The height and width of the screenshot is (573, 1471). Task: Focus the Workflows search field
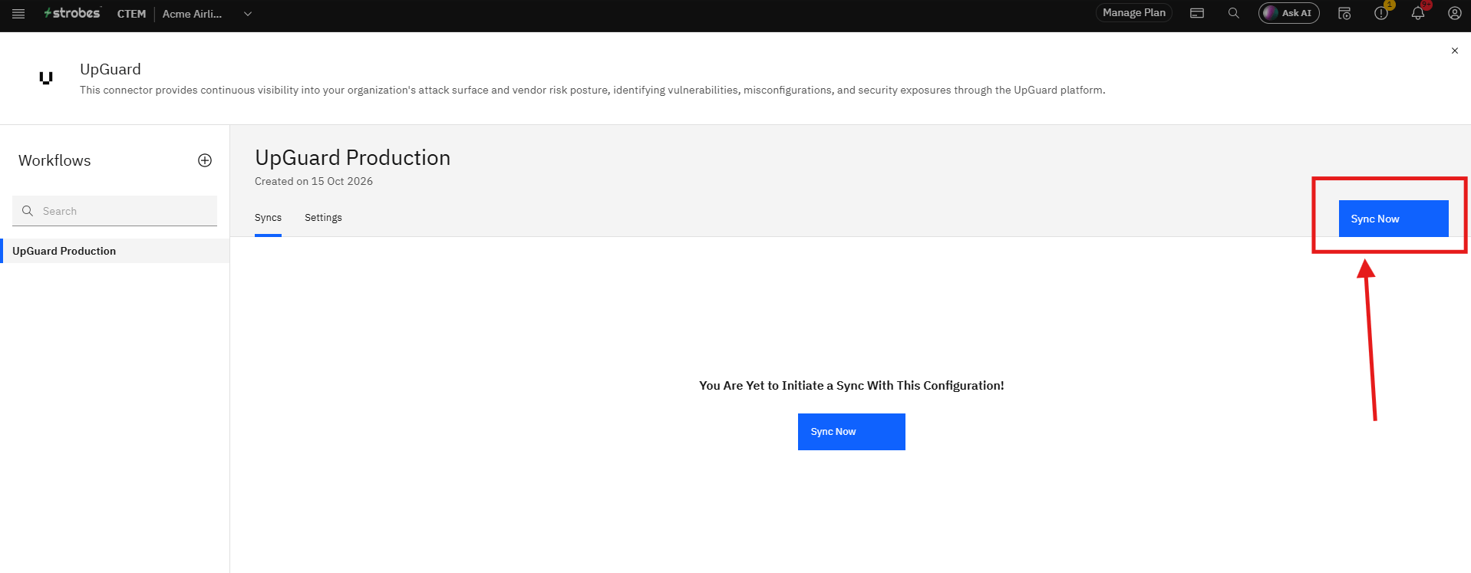point(114,211)
